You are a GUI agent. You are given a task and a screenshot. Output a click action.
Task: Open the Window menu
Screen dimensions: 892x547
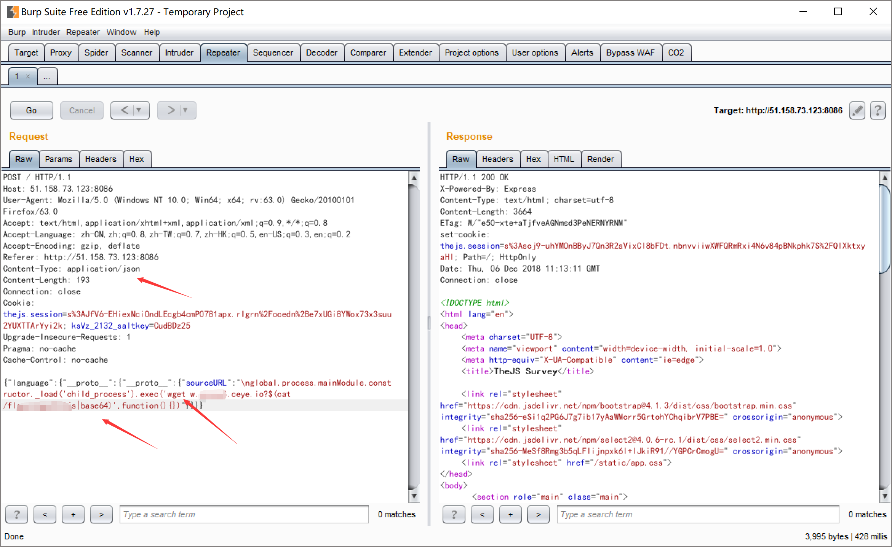[121, 32]
